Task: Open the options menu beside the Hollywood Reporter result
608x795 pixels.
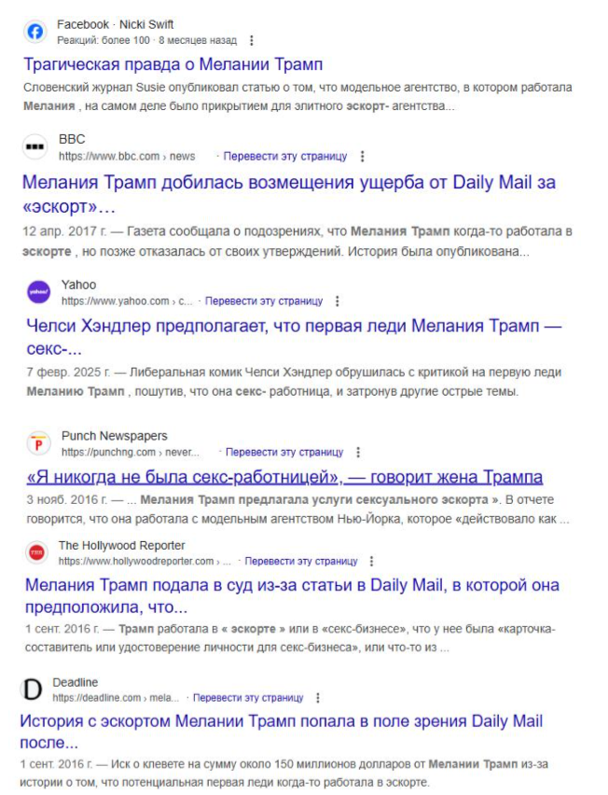Action: point(372,562)
